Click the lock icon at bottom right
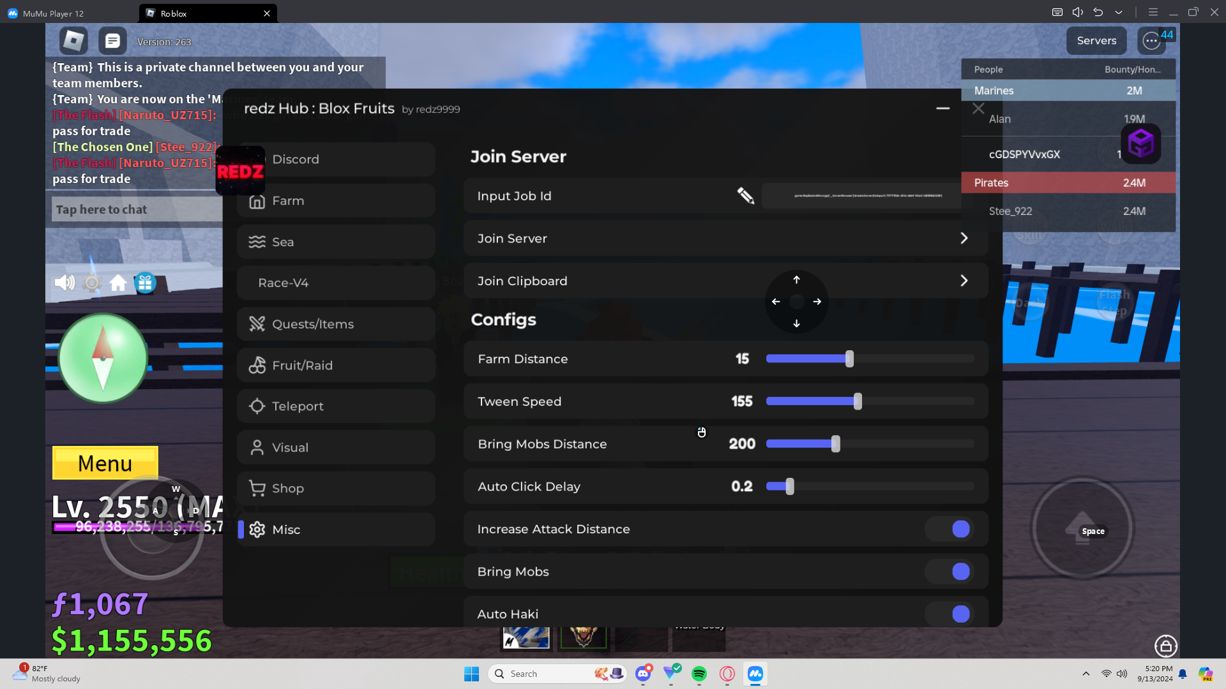This screenshot has height=689, width=1226. tap(1166, 646)
